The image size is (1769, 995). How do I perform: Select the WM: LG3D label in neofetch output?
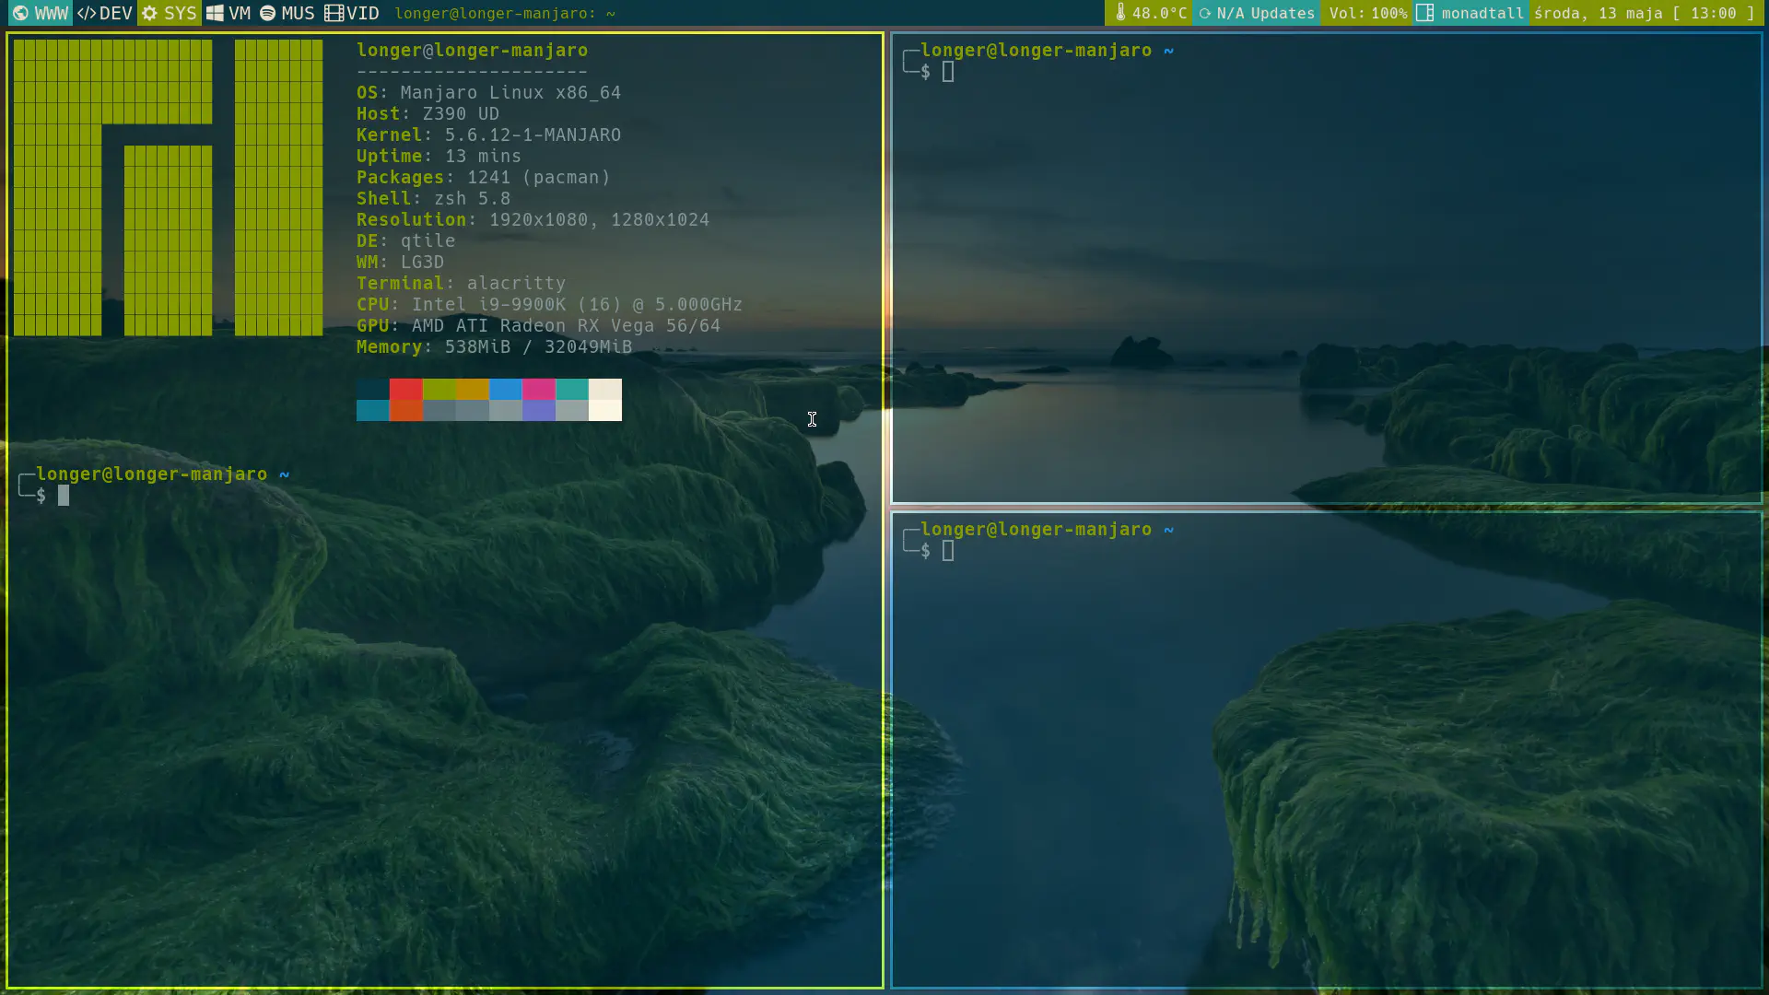400,263
